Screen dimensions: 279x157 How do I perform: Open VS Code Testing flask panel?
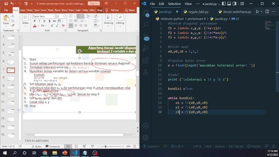pyautogui.click(x=146, y=72)
